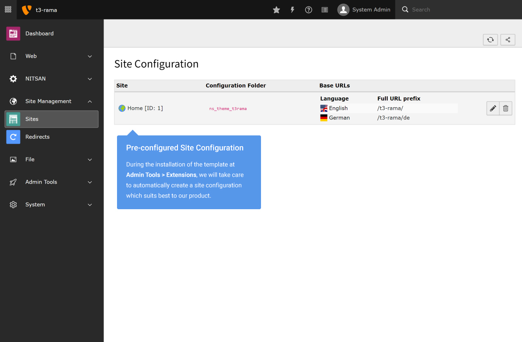Open the System Admin user menu
This screenshot has width=522, height=342.
point(364,10)
